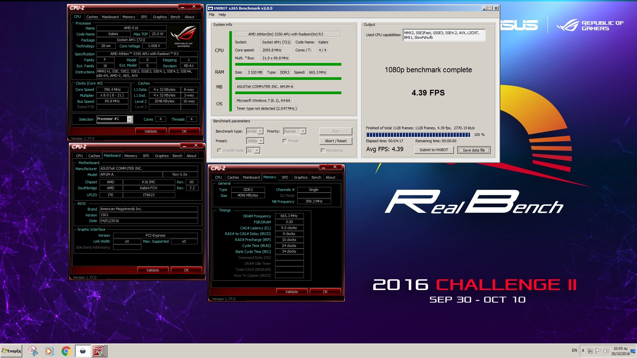This screenshot has height=358, width=637.
Task: Click the EN language indicator
Action: coord(574,350)
